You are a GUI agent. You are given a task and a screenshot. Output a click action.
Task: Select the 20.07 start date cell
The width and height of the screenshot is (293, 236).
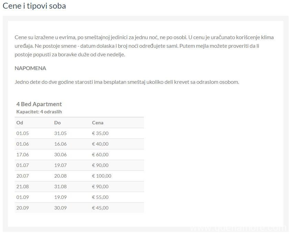pyautogui.click(x=22, y=176)
